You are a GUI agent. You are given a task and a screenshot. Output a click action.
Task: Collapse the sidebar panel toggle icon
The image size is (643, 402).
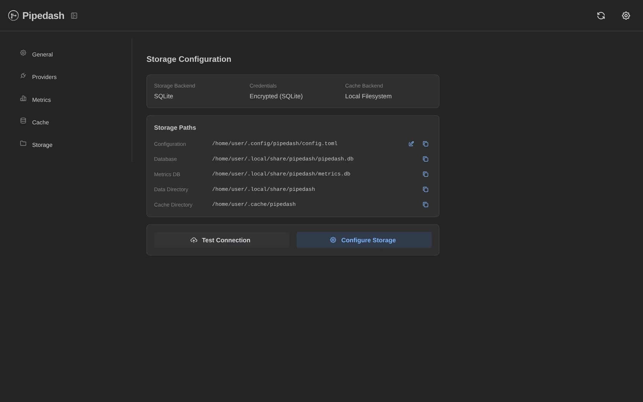click(x=74, y=16)
